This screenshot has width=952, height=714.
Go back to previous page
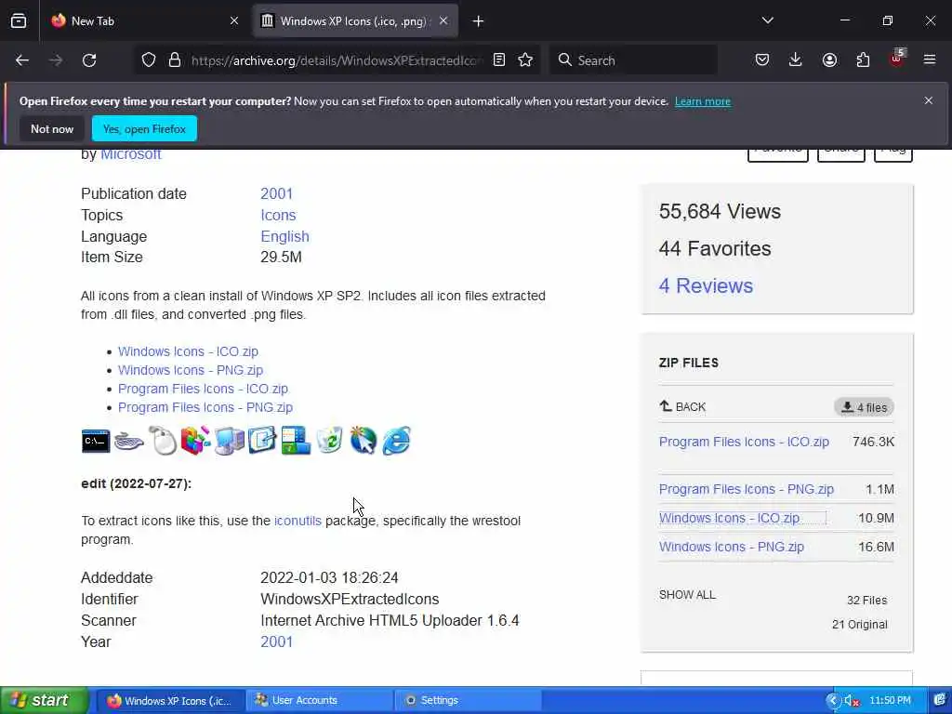(x=22, y=60)
